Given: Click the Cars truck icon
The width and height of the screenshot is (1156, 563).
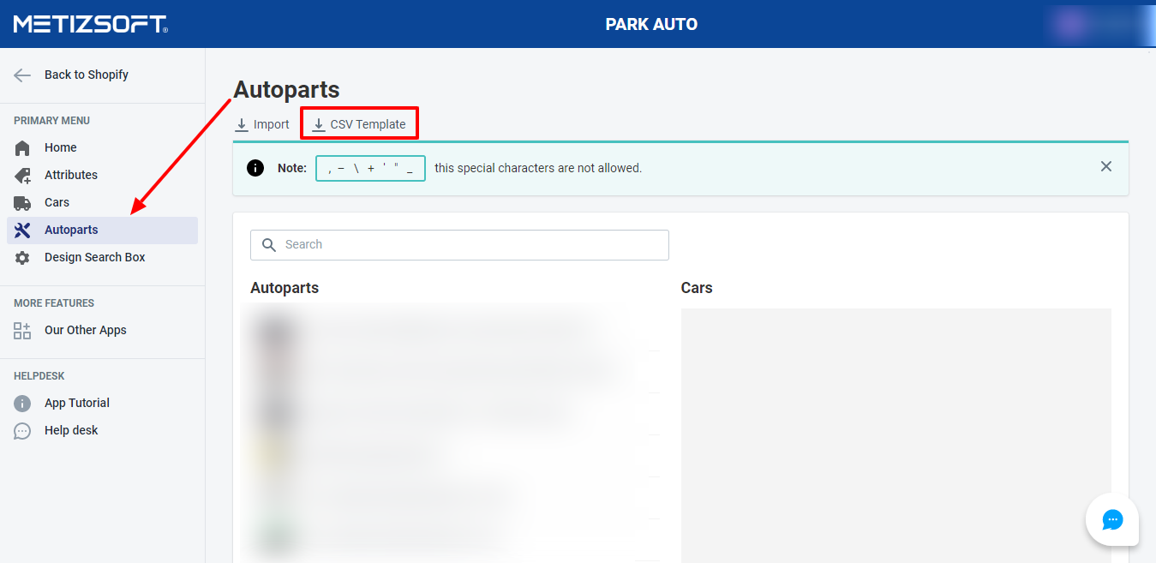Looking at the screenshot, I should tap(22, 202).
